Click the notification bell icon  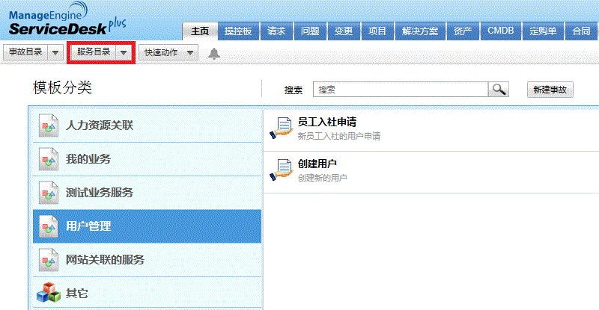(214, 53)
